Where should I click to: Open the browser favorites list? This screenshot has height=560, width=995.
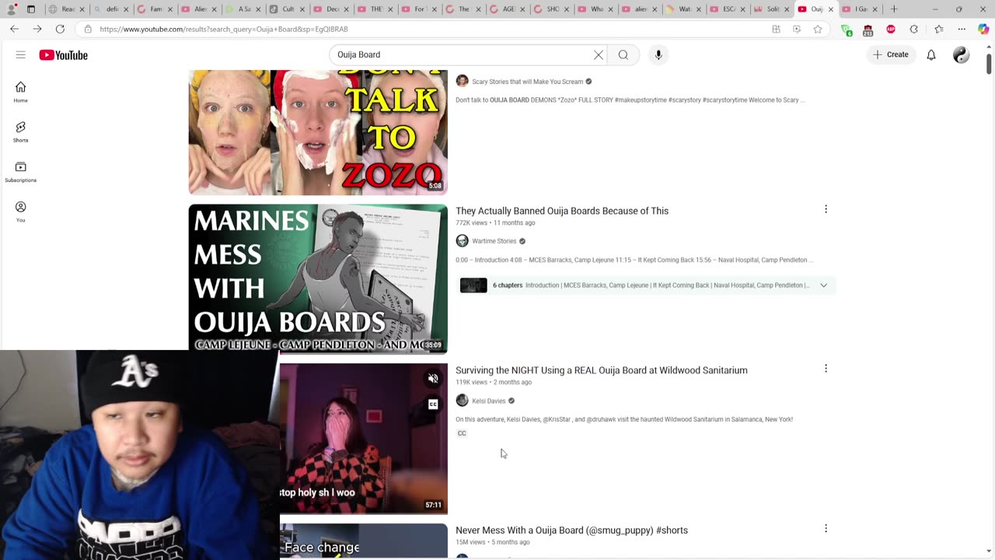(x=938, y=29)
